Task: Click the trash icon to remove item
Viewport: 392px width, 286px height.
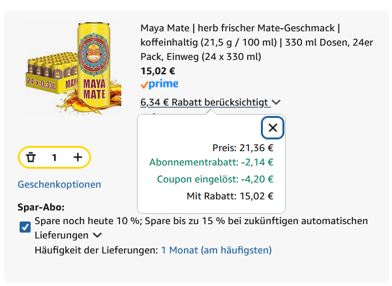Action: [31, 157]
